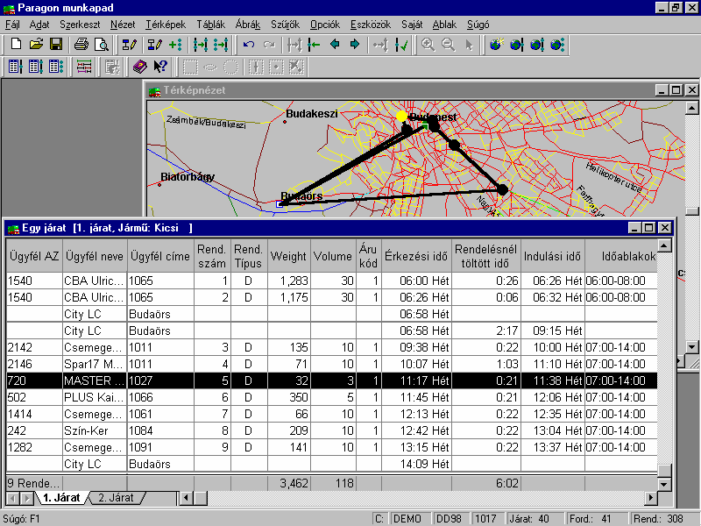The height and width of the screenshot is (526, 701).
Task: Click the green plus with dots icon
Action: [x=175, y=45]
